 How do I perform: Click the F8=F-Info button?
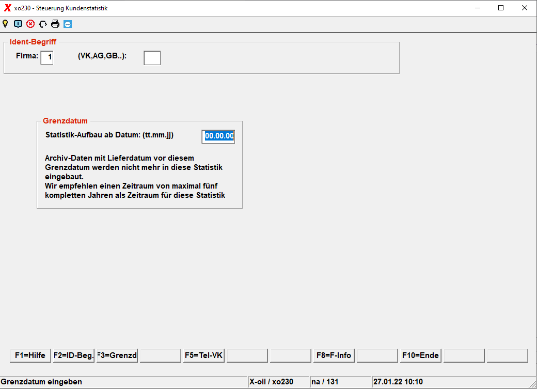334,355
